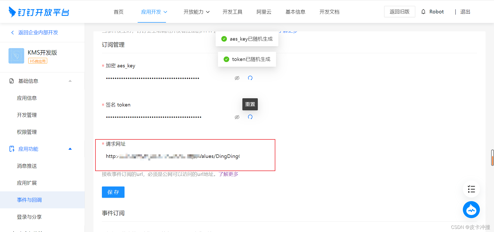Open the checklist floating icon

click(471, 189)
